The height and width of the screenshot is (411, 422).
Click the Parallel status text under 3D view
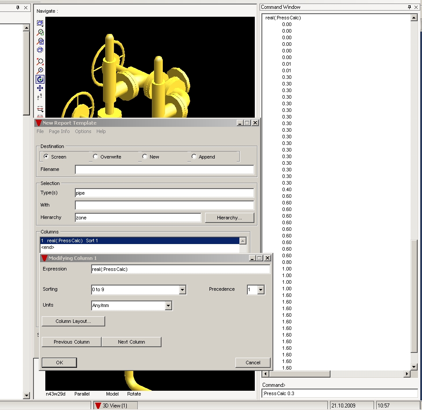coord(82,394)
